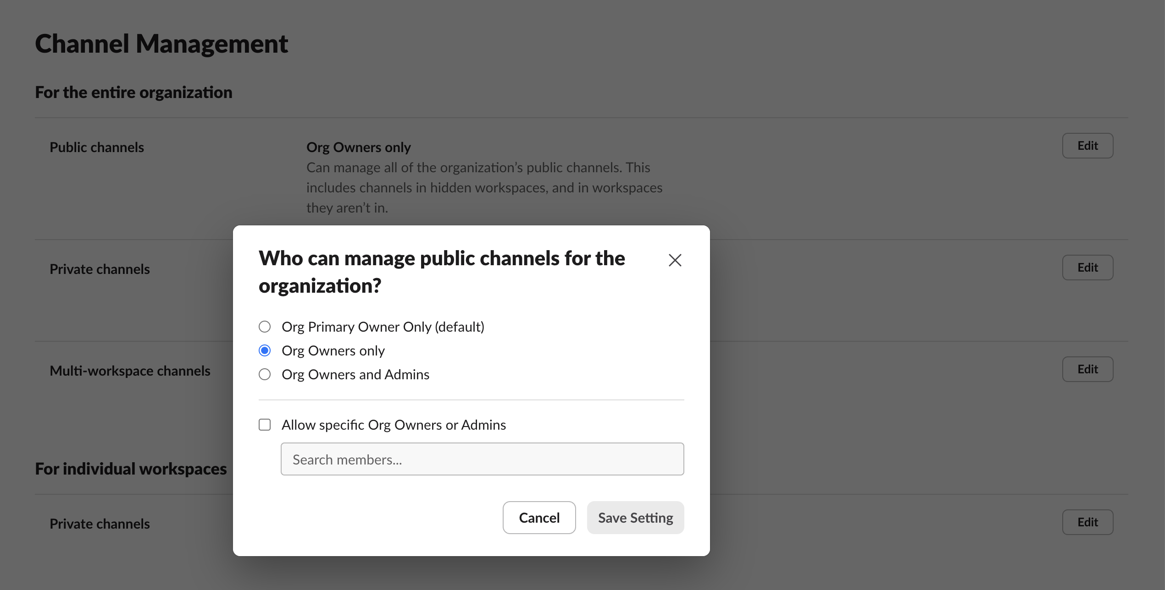Click the bold 'Org Owners only' value behind dialog

(x=358, y=147)
